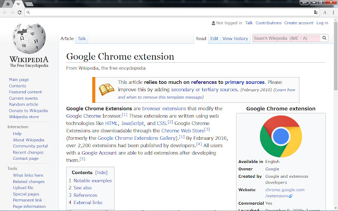The width and height of the screenshot is (338, 211).
Task: Go to Random article in sidebar
Action: point(23,104)
